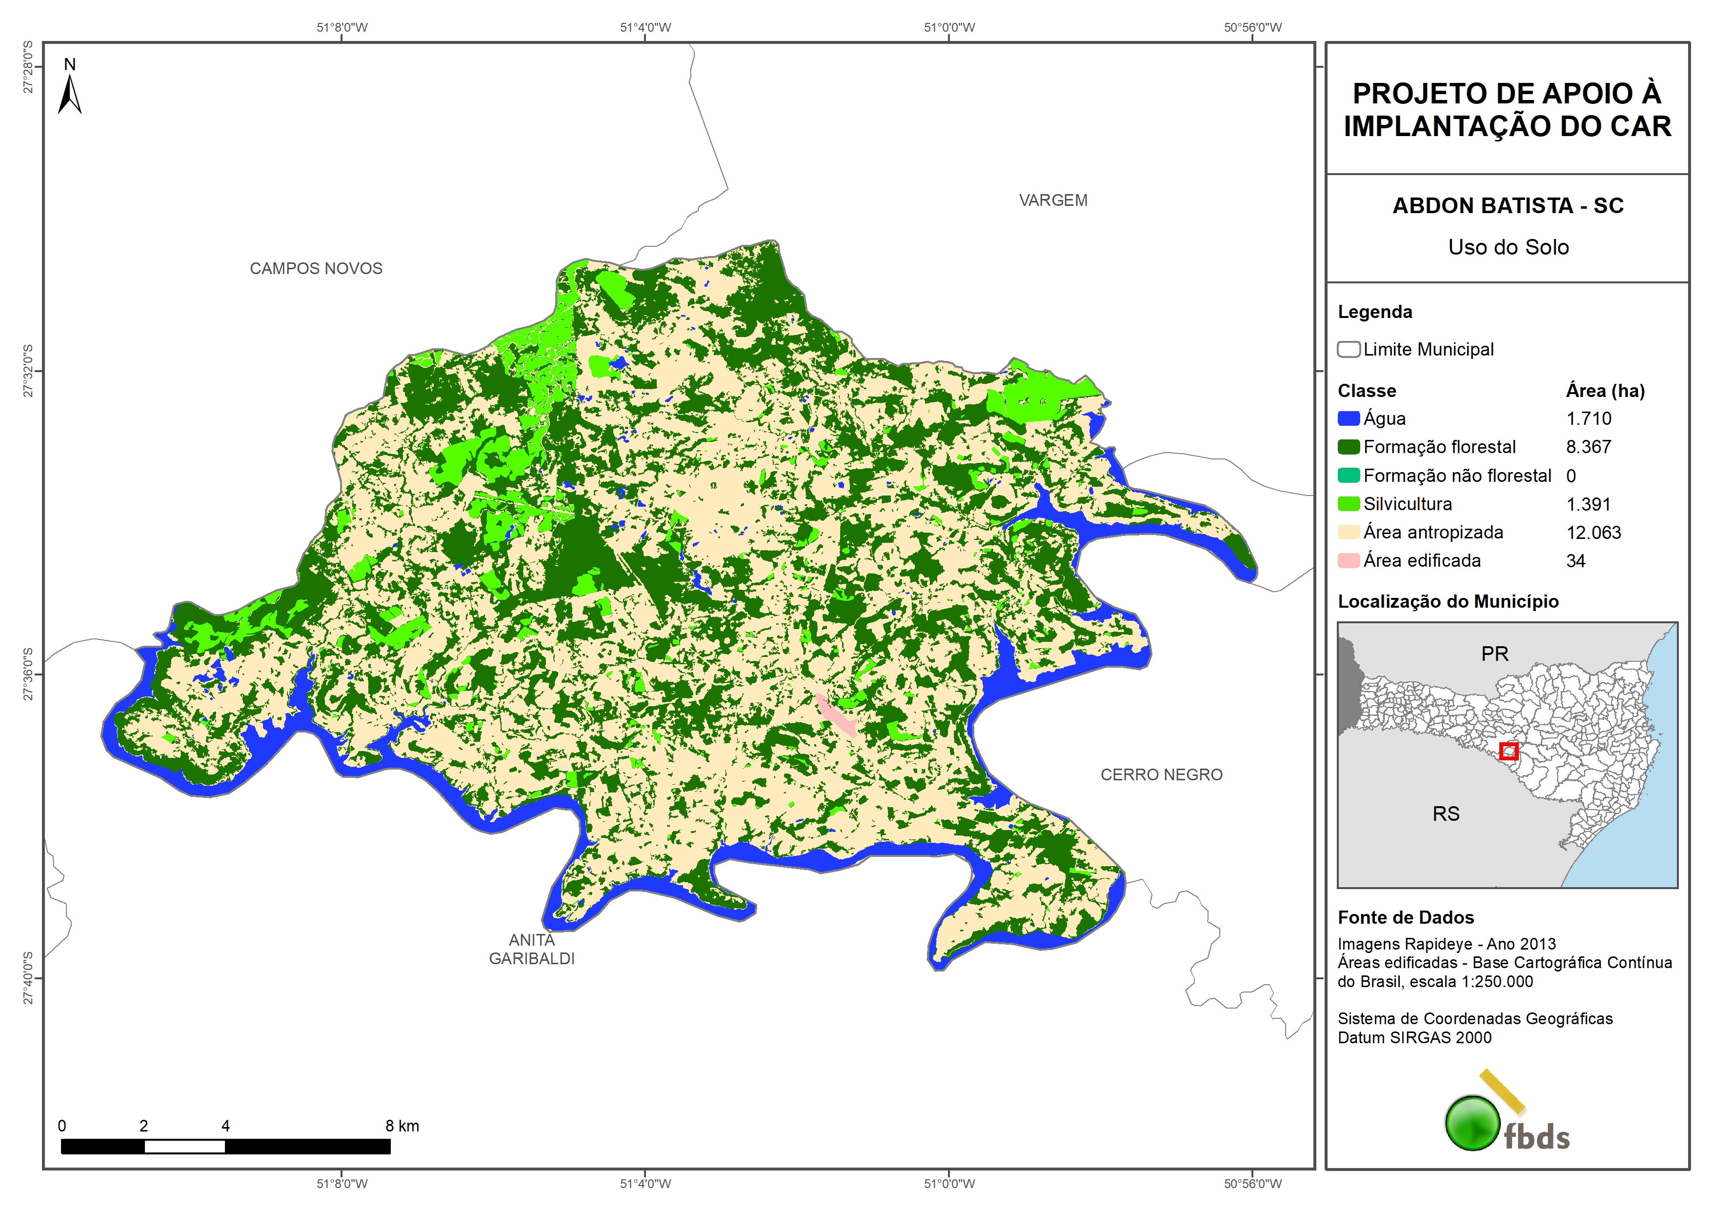Viewport: 1712px width, 1210px height.
Task: Click the CERRO NEGRO municipality label
Action: coord(1161,774)
